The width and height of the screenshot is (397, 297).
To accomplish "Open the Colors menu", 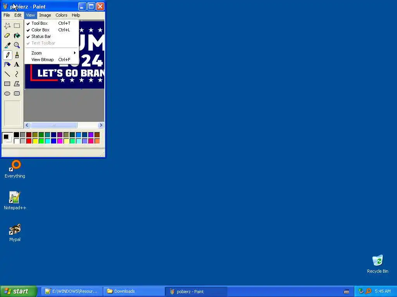I will point(61,15).
